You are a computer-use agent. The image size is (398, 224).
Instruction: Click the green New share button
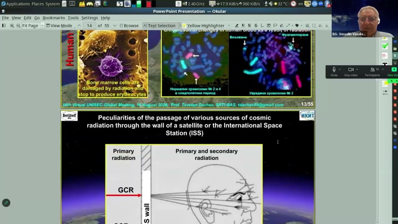393,72
